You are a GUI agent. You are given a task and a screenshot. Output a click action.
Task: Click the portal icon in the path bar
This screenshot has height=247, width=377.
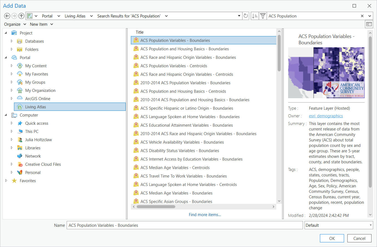(30, 16)
